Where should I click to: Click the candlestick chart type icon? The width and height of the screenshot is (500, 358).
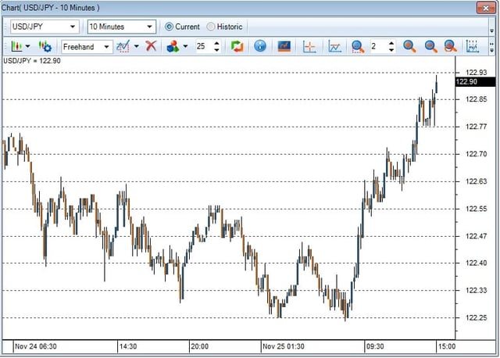pos(16,47)
